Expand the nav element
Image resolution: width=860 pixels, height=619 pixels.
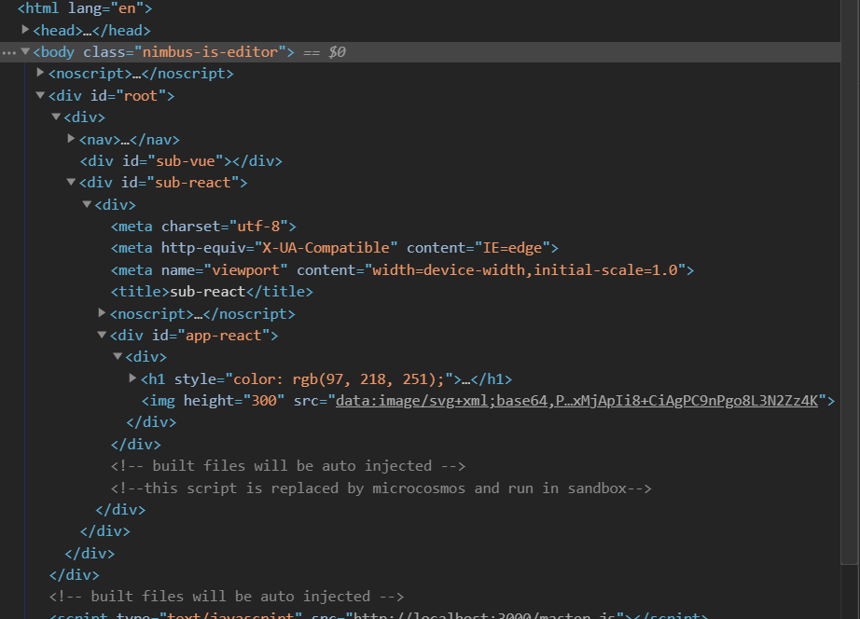[71, 138]
